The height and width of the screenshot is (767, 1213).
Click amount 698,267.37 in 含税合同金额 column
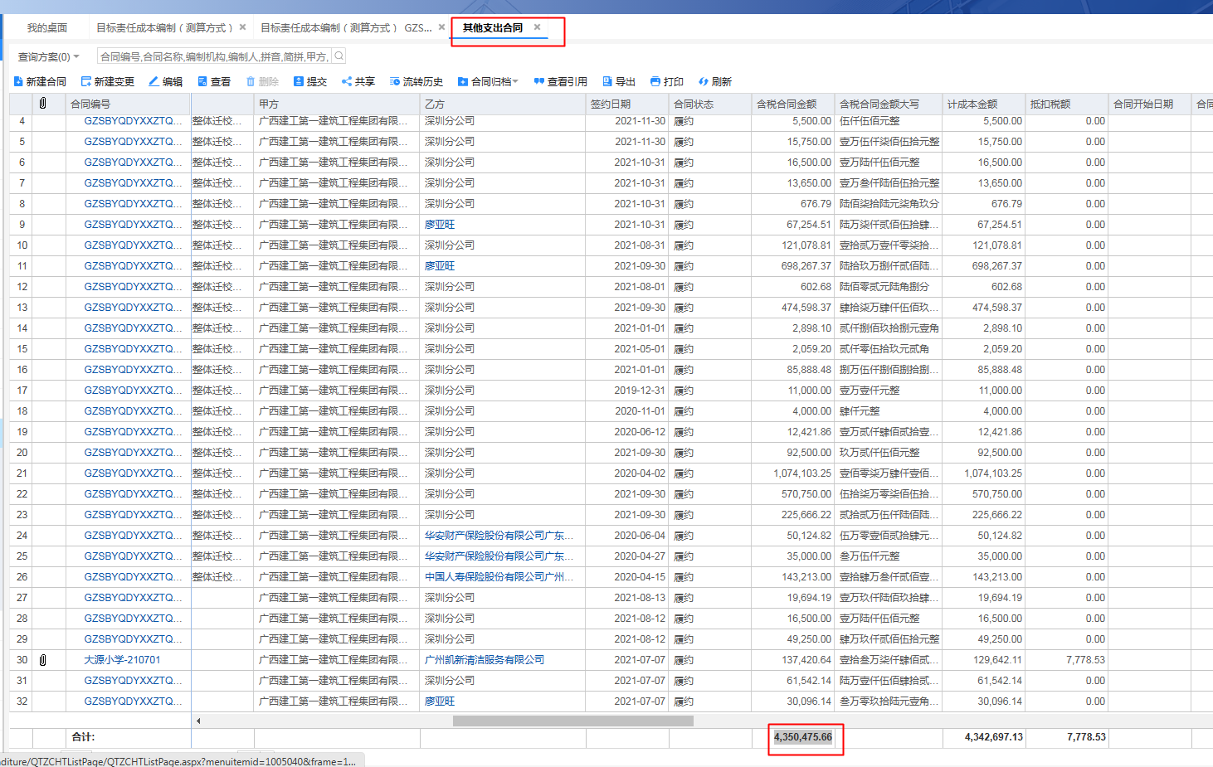[x=806, y=266]
